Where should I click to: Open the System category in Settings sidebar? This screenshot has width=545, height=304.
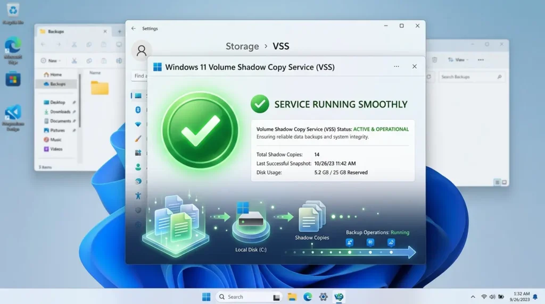pos(138,96)
